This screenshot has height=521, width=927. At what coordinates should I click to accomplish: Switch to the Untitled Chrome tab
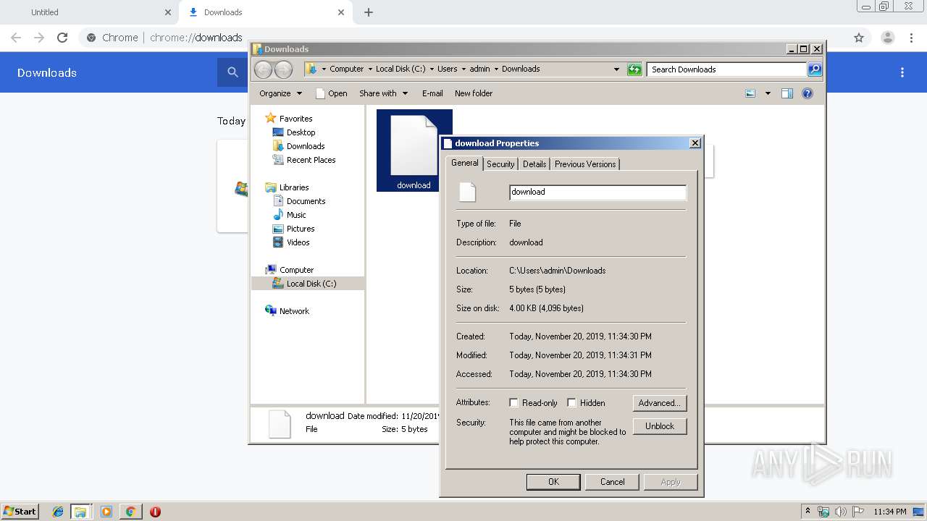coord(88,12)
